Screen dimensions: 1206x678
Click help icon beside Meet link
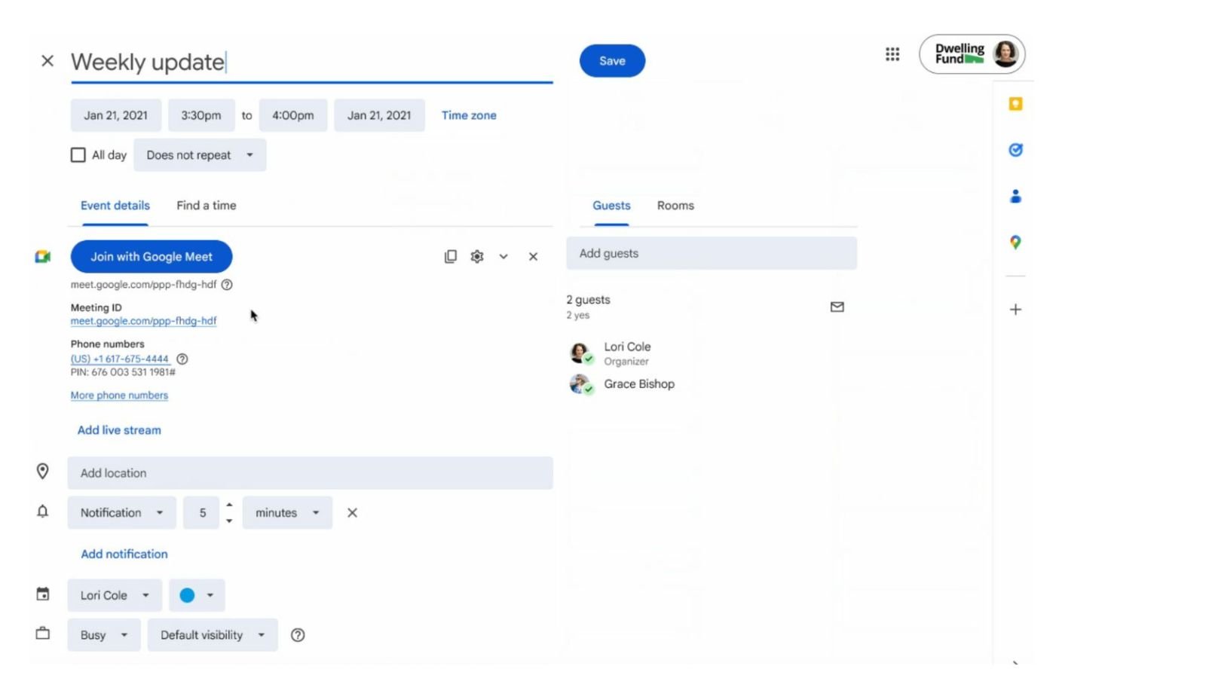tap(227, 285)
